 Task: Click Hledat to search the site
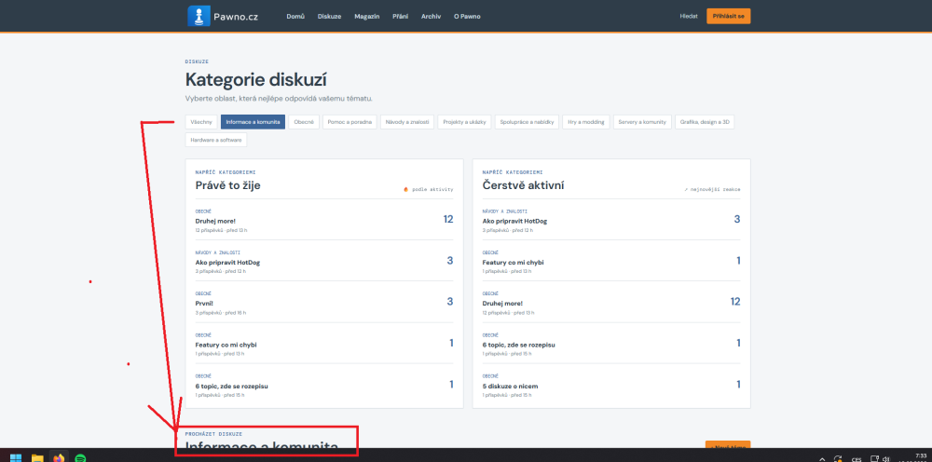689,17
